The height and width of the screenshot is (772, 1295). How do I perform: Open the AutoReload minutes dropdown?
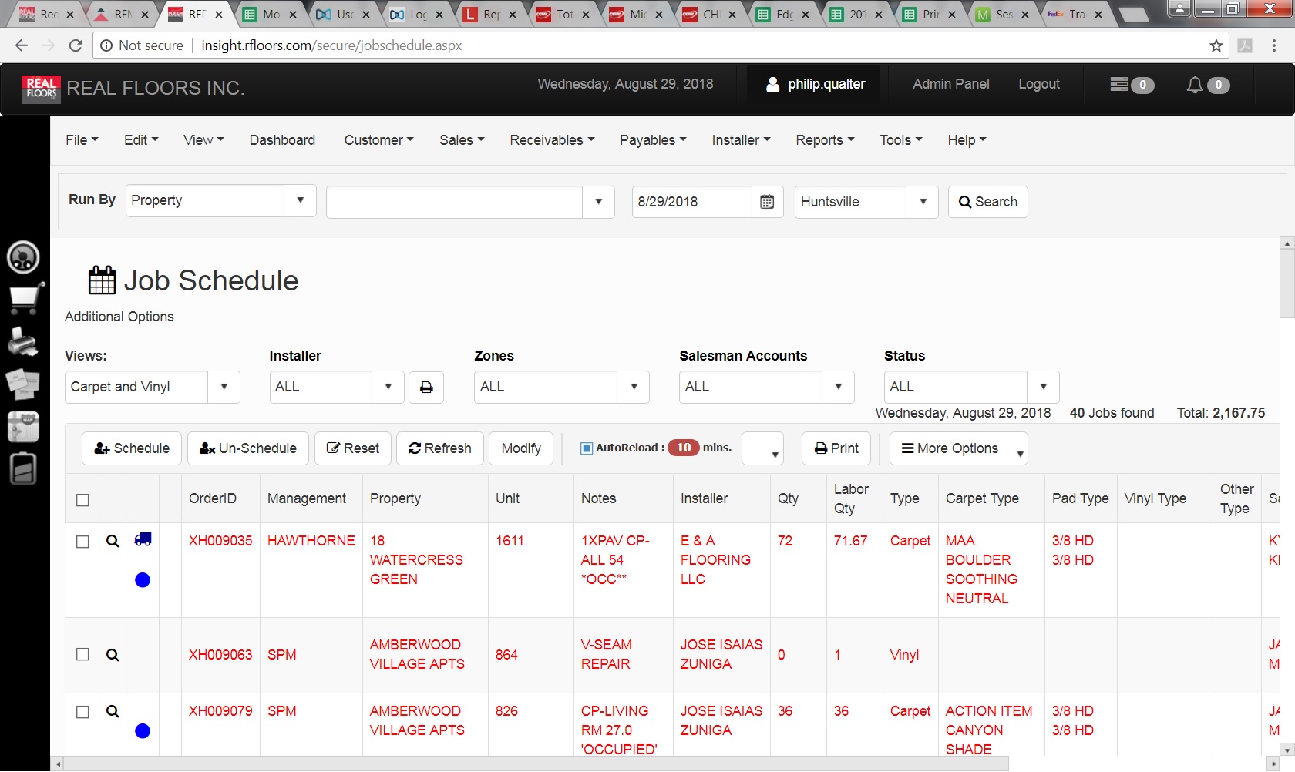(762, 448)
